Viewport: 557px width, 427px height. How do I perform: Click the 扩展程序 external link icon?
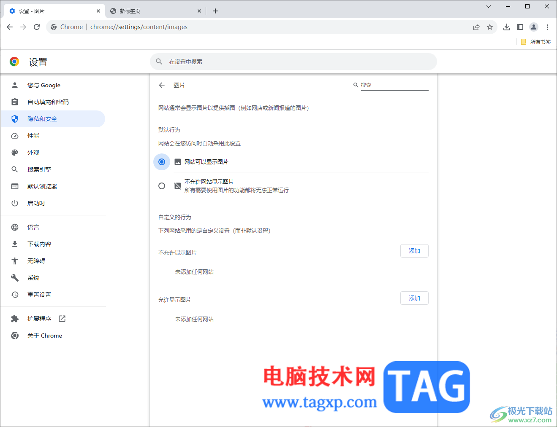tap(62, 319)
